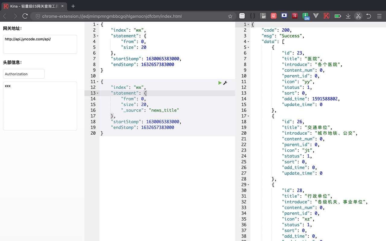
Task: Open the browser hamburger menu
Action: (380, 16)
